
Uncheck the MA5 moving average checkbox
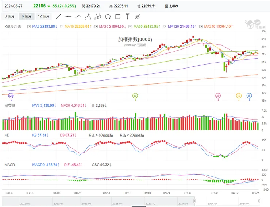[29, 27]
